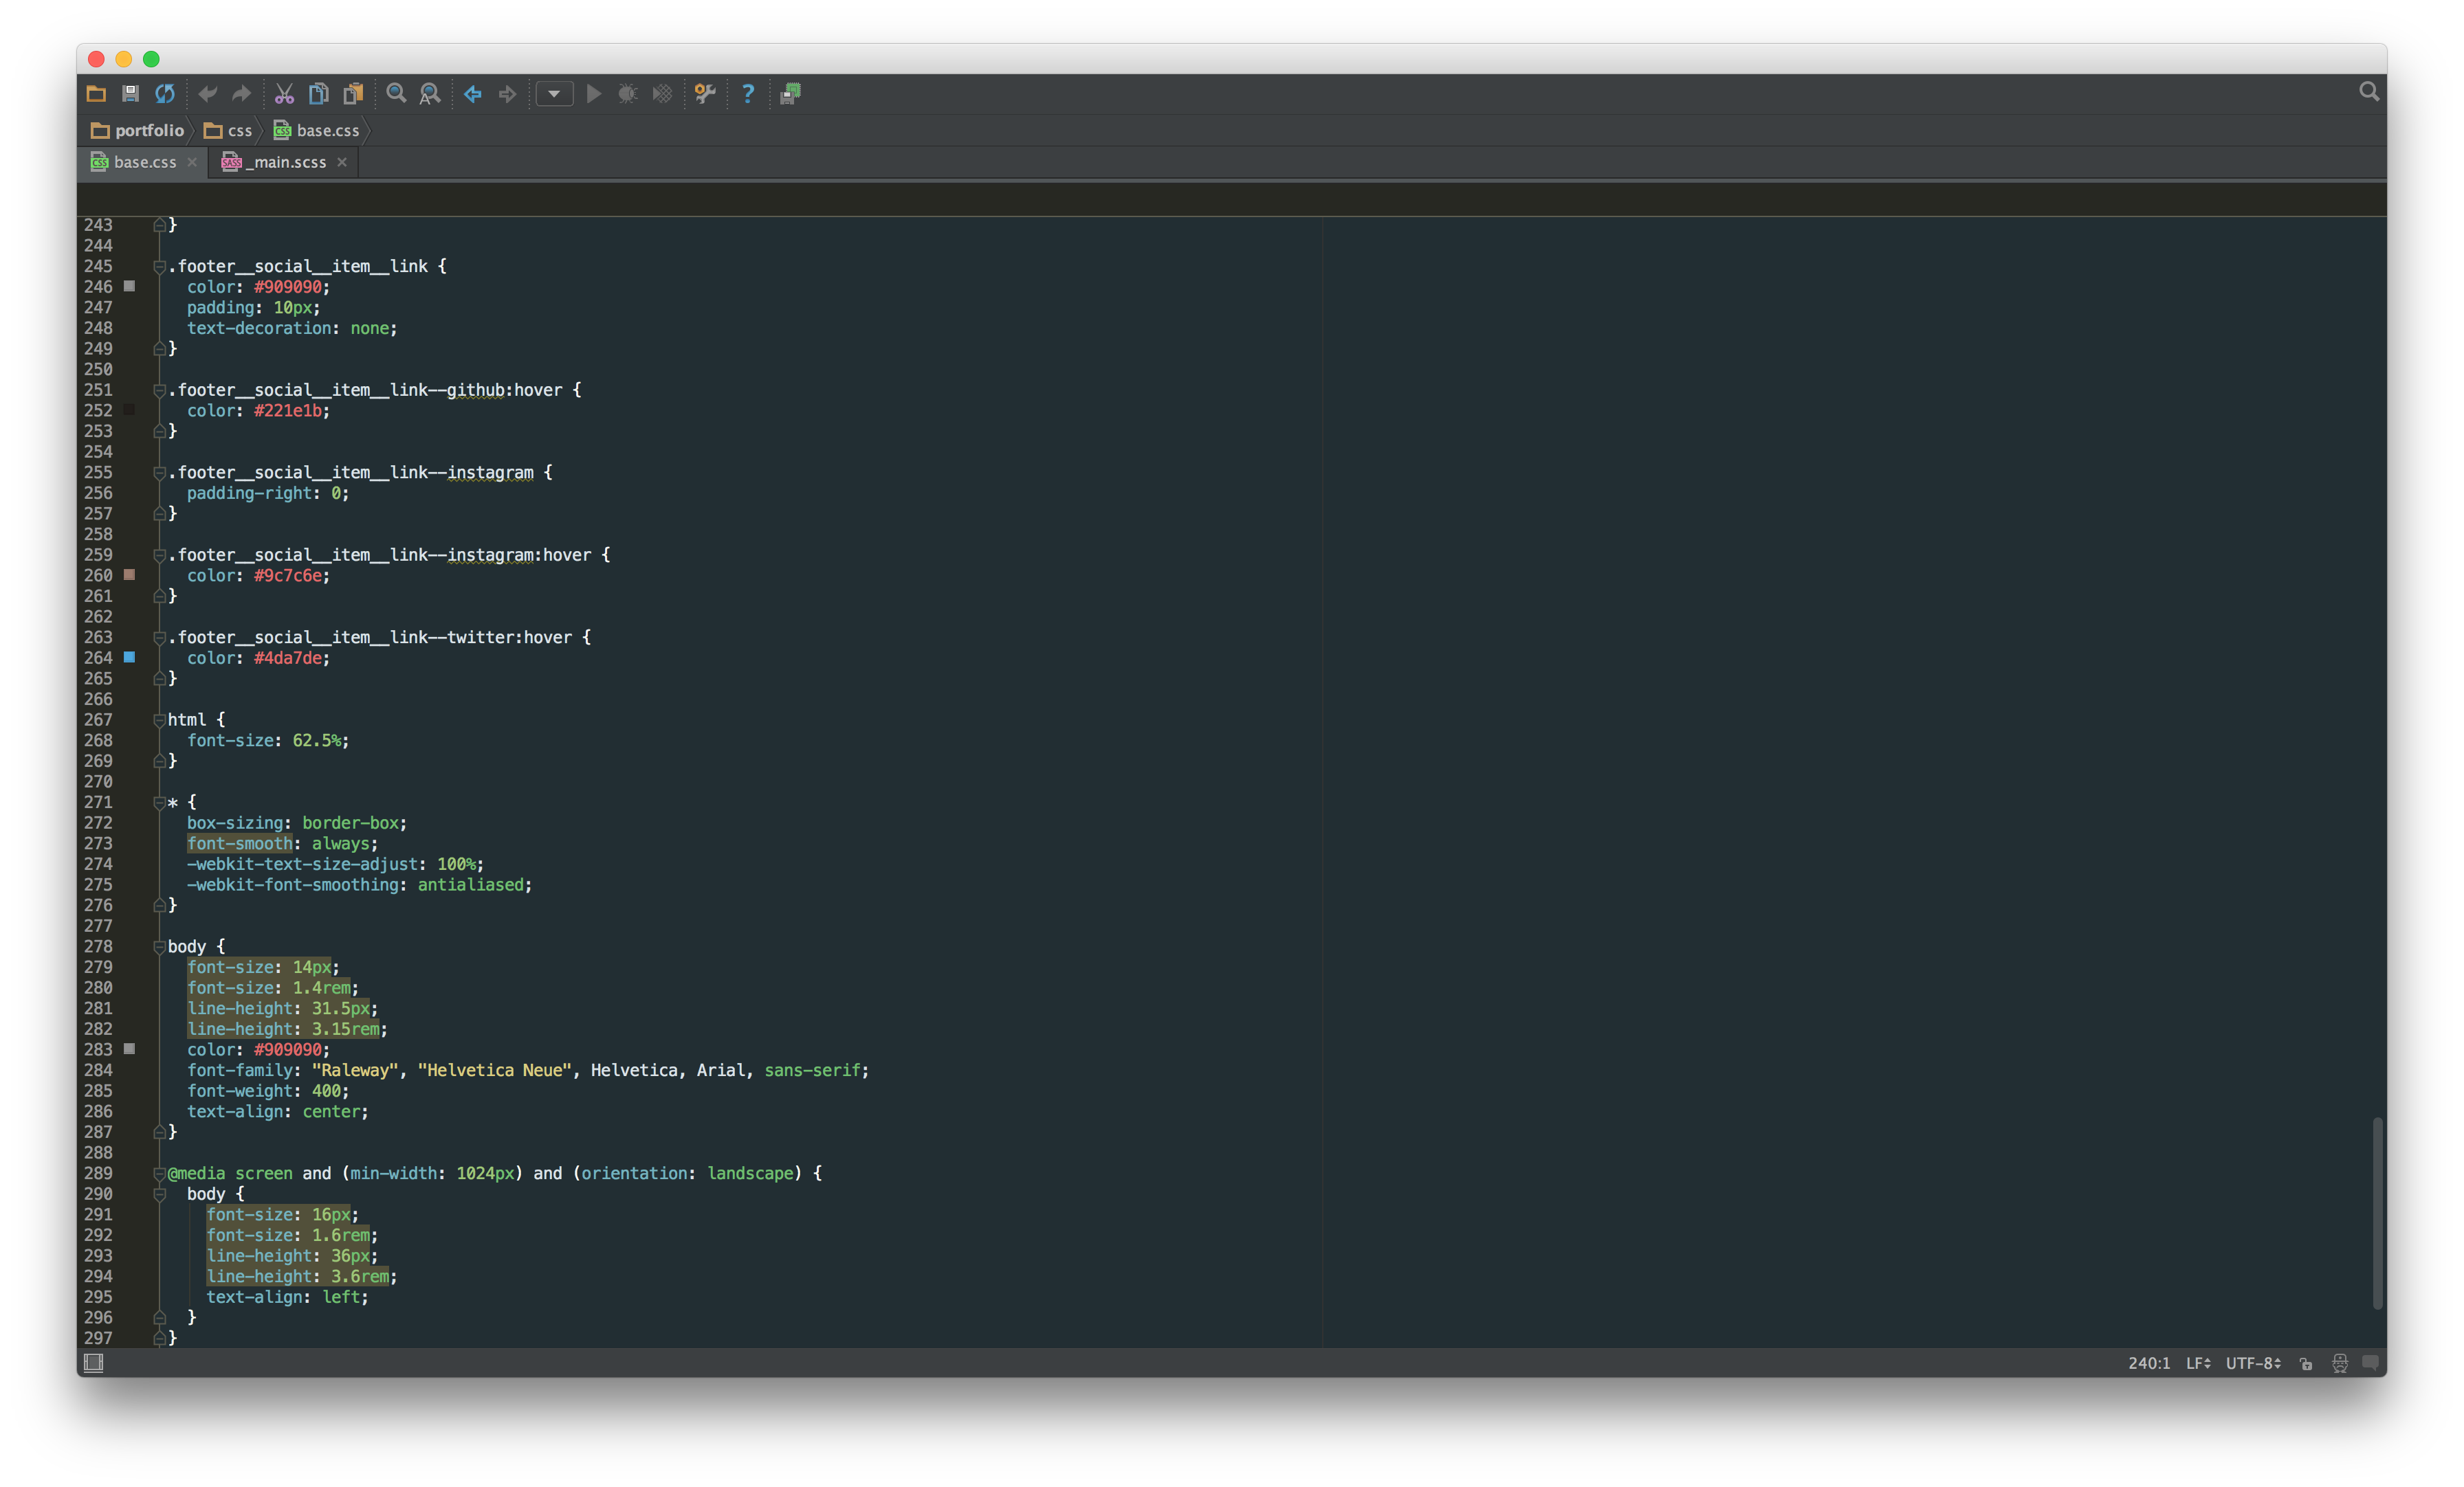Screen dimensions: 2464x1487
Task: Click the editor vertical scrollbar thumb
Action: coord(2377,1212)
